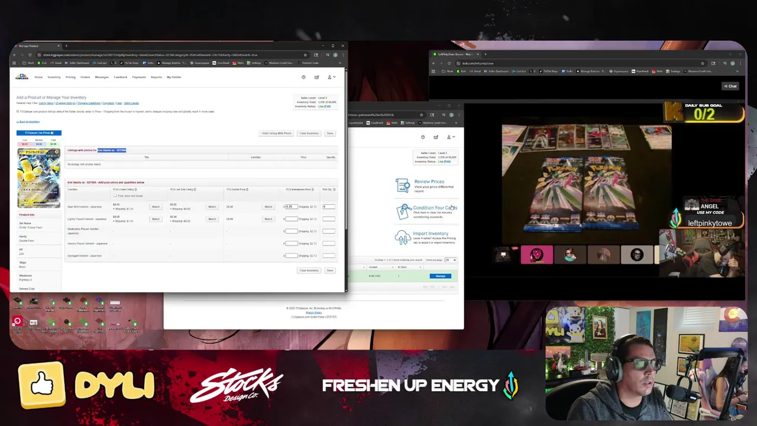
Task: Click the Condition Your Cards icon
Action: click(x=403, y=211)
